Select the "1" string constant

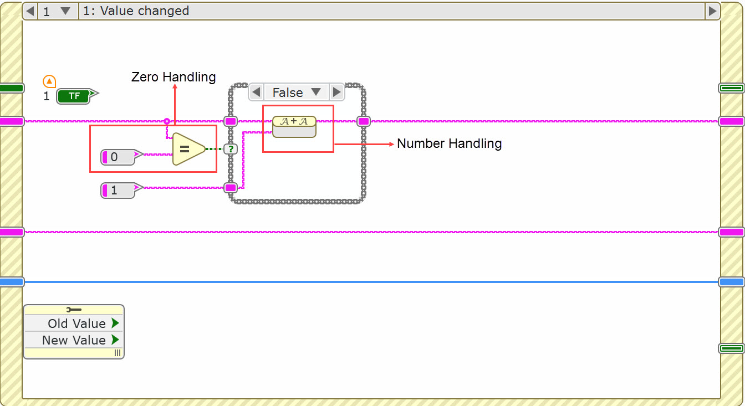coord(116,191)
